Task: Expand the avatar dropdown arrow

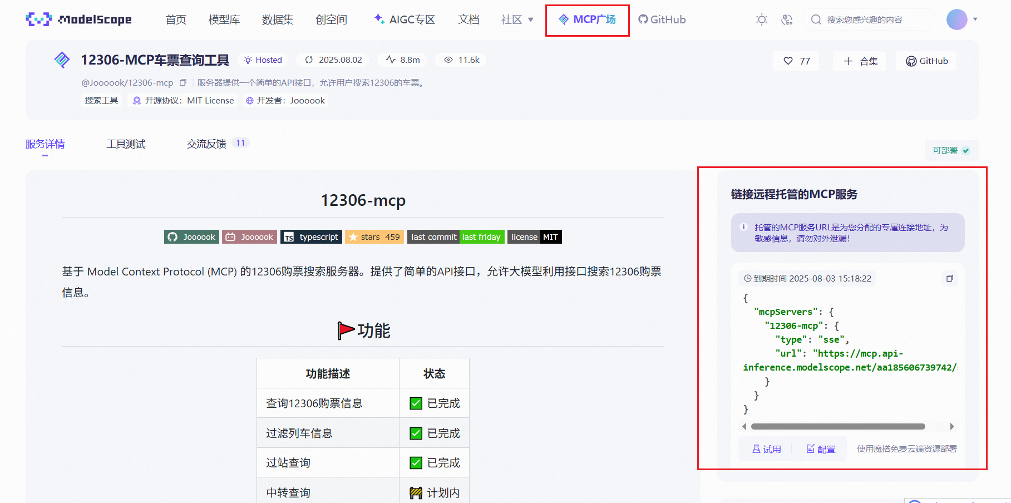Action: [975, 19]
